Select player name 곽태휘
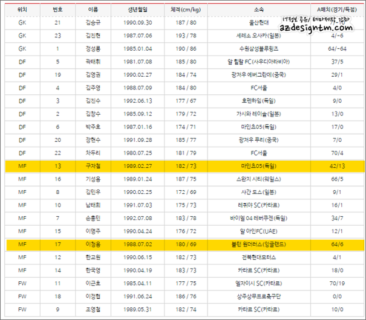The width and height of the screenshot is (366, 320). pos(93,62)
